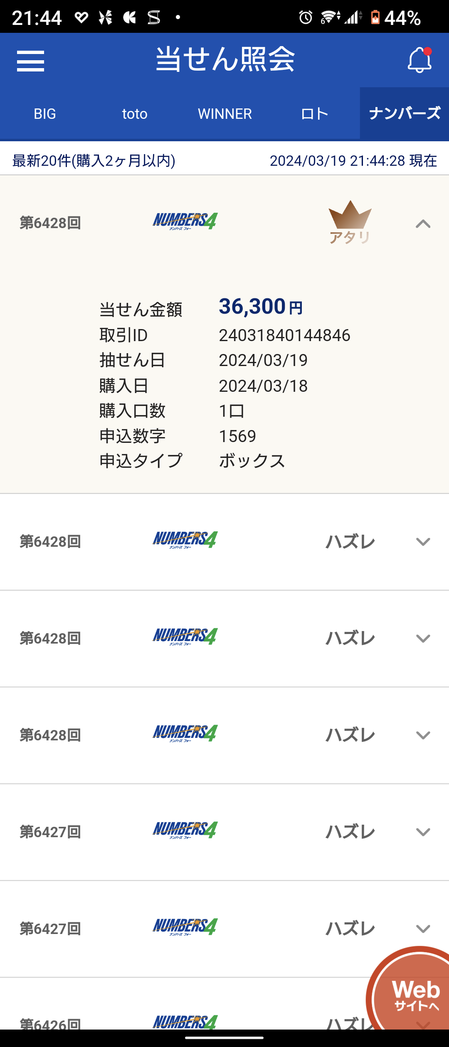
Task: Open the hamburger menu icon
Action: pyautogui.click(x=30, y=61)
